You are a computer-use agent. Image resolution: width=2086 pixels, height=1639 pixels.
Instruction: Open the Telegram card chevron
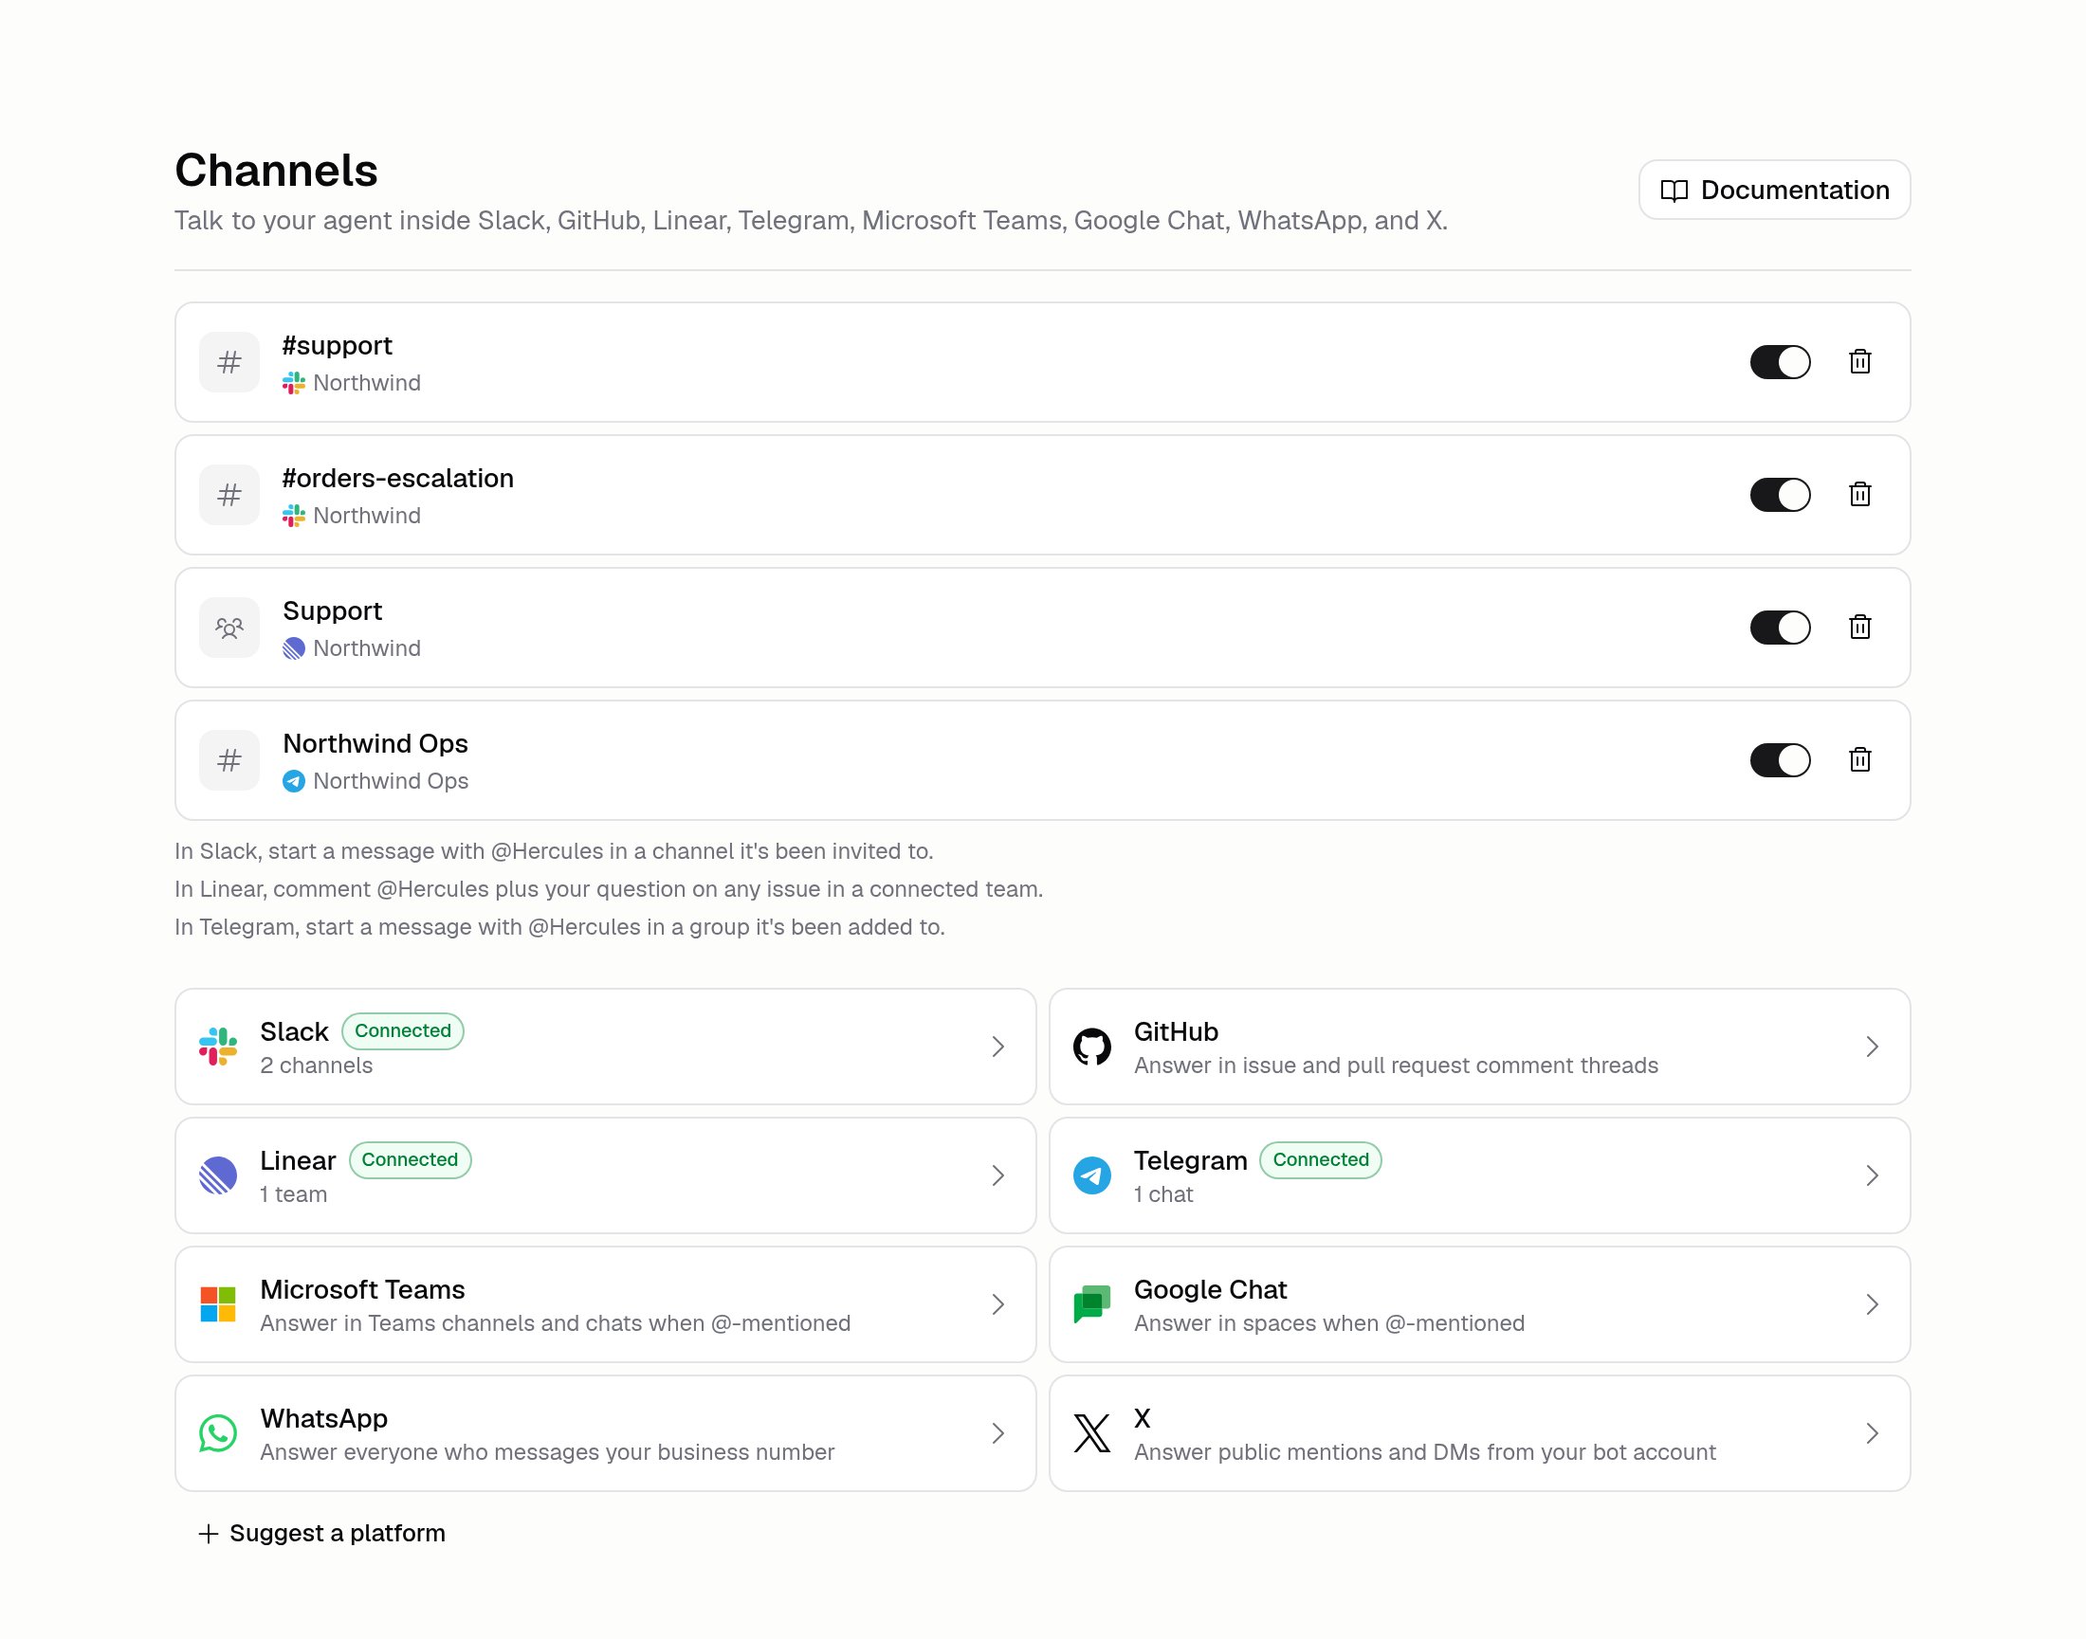(1871, 1175)
